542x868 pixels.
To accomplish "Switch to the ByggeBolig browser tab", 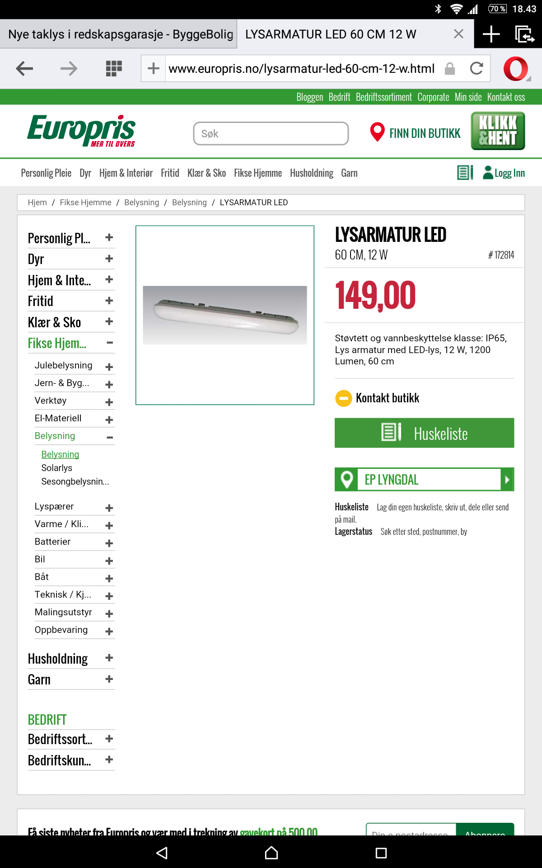I will click(120, 34).
